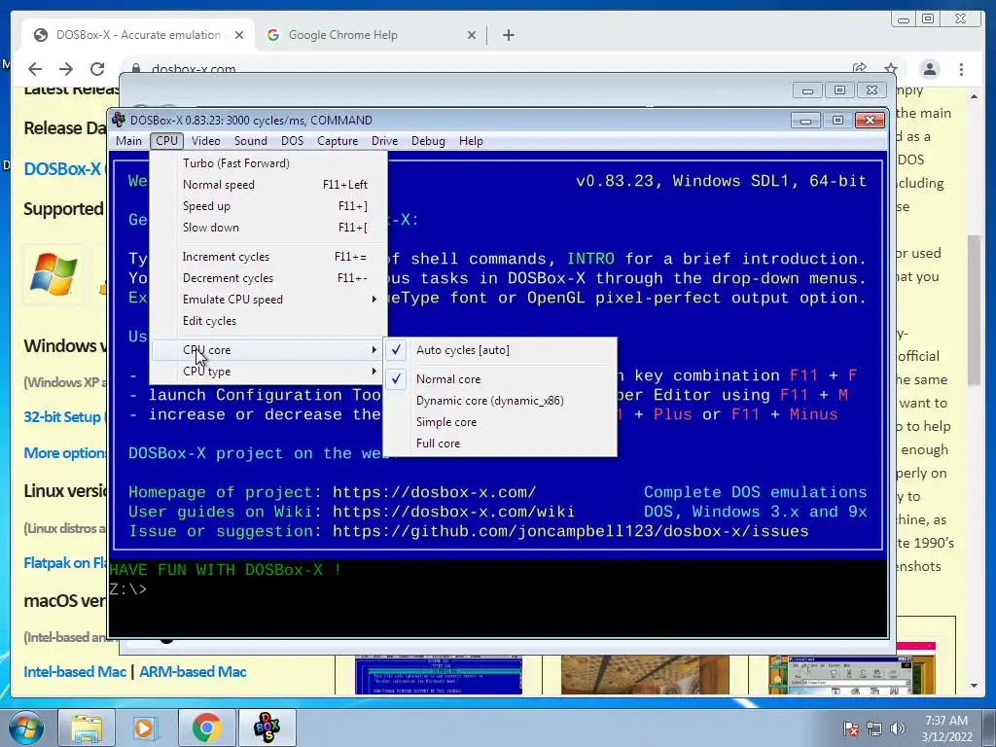
Task: Click the network tray icon
Action: click(874, 729)
